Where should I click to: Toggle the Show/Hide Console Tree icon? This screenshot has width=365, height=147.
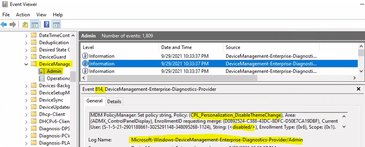tap(35, 25)
